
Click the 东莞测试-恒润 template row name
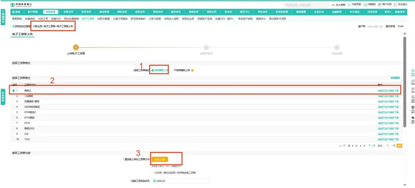[x=32, y=101]
